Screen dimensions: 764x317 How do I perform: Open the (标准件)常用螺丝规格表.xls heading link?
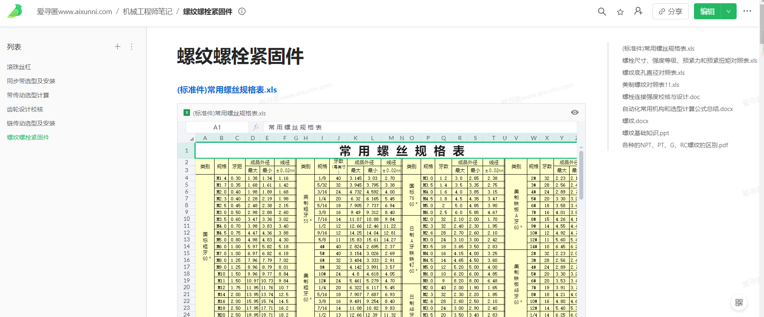(x=227, y=90)
